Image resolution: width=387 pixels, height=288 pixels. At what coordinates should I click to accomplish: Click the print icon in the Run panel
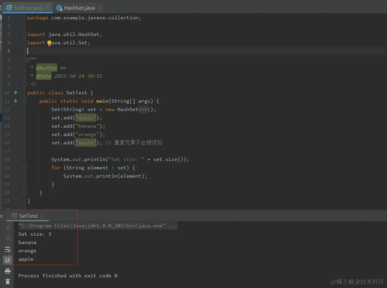(x=8, y=271)
